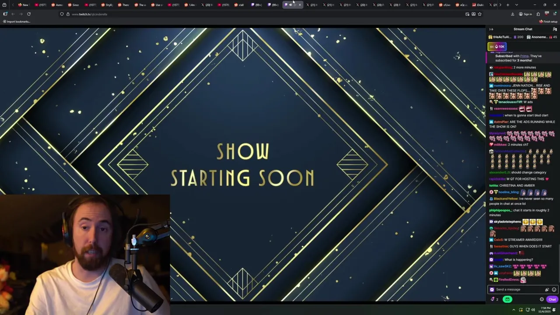Open Windows volume tray icon

[x=533, y=310]
